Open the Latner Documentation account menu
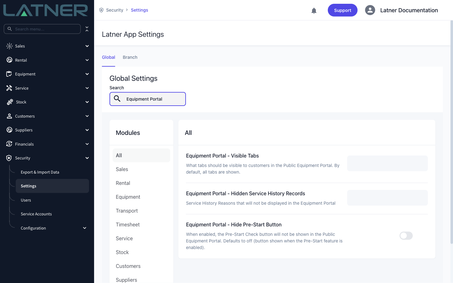This screenshot has width=453, height=283. tap(409, 10)
